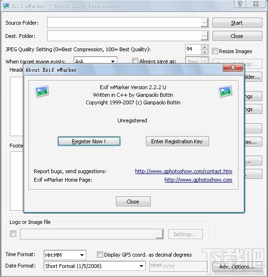Open the Exif wMarker home page link

[198, 180]
